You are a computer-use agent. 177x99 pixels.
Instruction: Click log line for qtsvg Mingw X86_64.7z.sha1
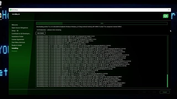(x=81, y=52)
